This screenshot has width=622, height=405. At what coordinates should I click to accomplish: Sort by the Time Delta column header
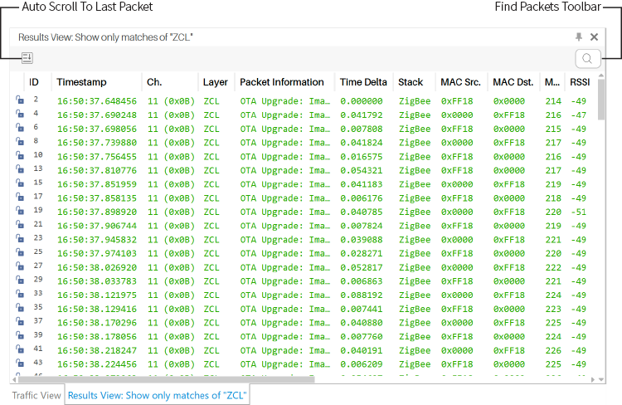pos(364,82)
